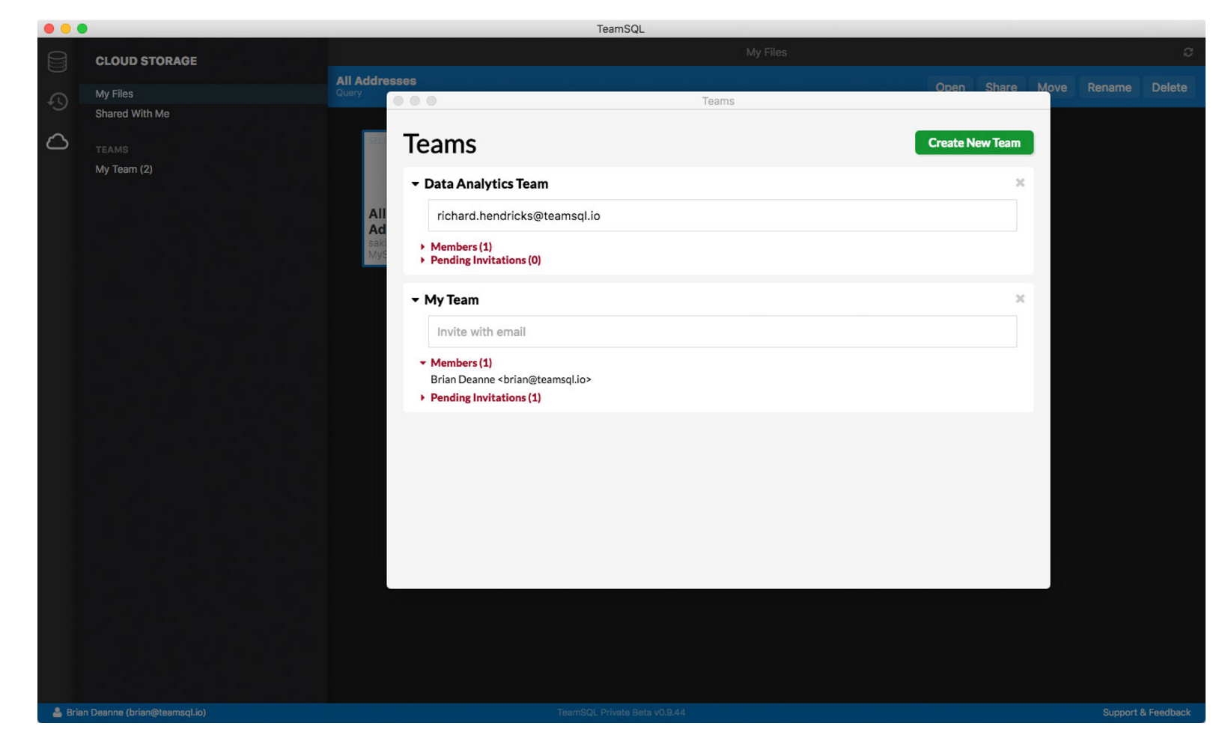This screenshot has height=738, width=1225.
Task: Remove My Team with its X icon
Action: point(1020,298)
